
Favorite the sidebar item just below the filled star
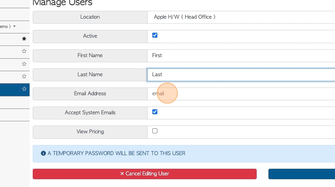coord(24,51)
